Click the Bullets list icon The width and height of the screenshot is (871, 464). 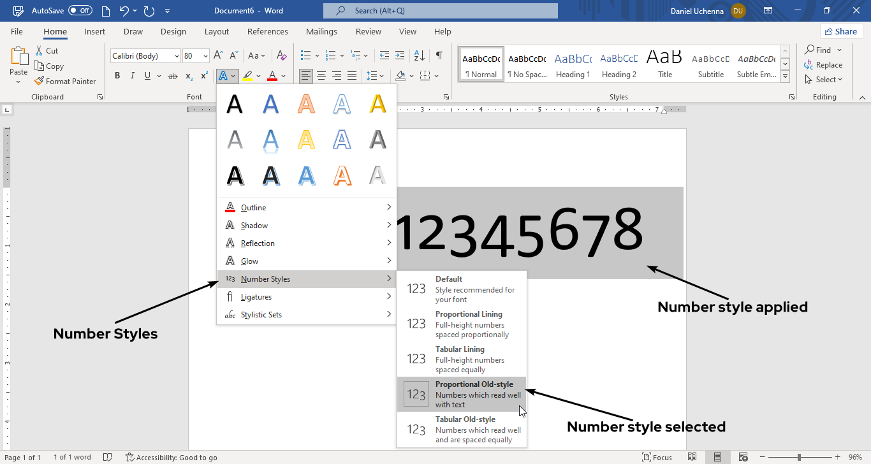point(305,55)
